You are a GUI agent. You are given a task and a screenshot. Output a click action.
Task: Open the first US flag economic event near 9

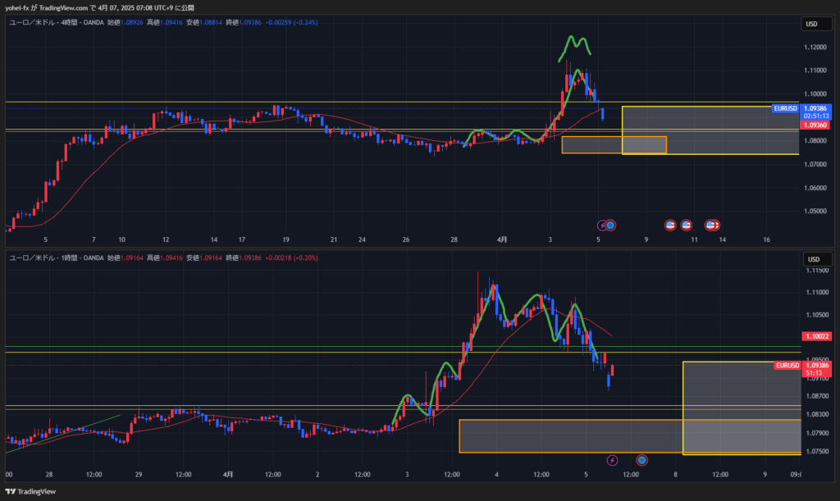click(670, 225)
